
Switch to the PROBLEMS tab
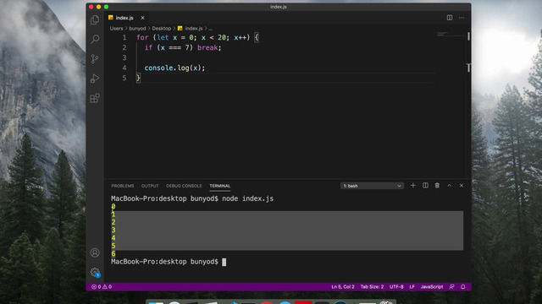tap(122, 186)
